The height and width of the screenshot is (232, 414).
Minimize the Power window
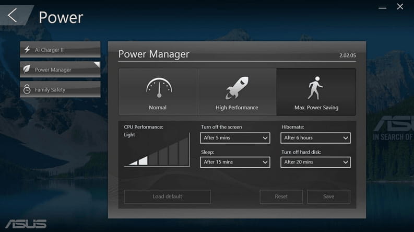[382, 8]
